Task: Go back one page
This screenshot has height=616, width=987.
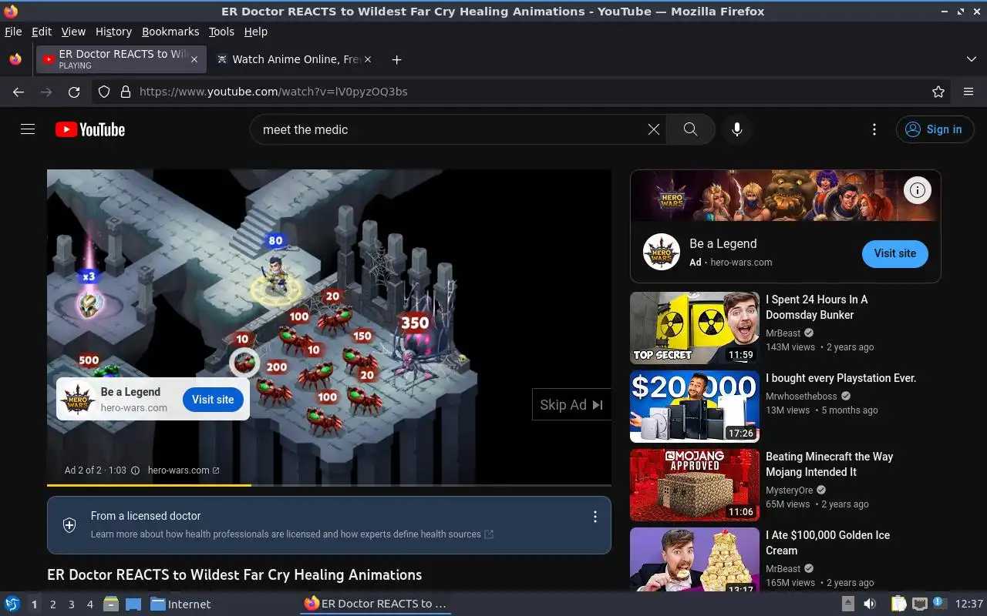Action: (x=19, y=92)
